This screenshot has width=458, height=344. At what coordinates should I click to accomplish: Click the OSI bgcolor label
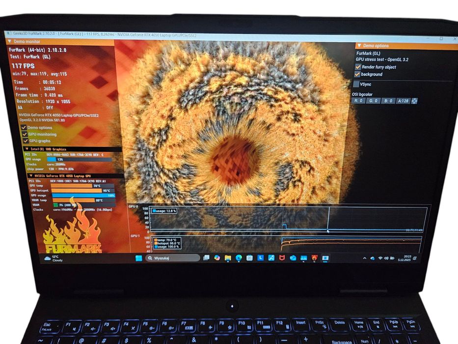362,94
